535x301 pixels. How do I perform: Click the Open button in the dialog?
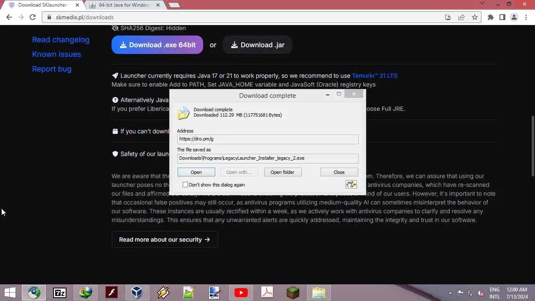(196, 172)
